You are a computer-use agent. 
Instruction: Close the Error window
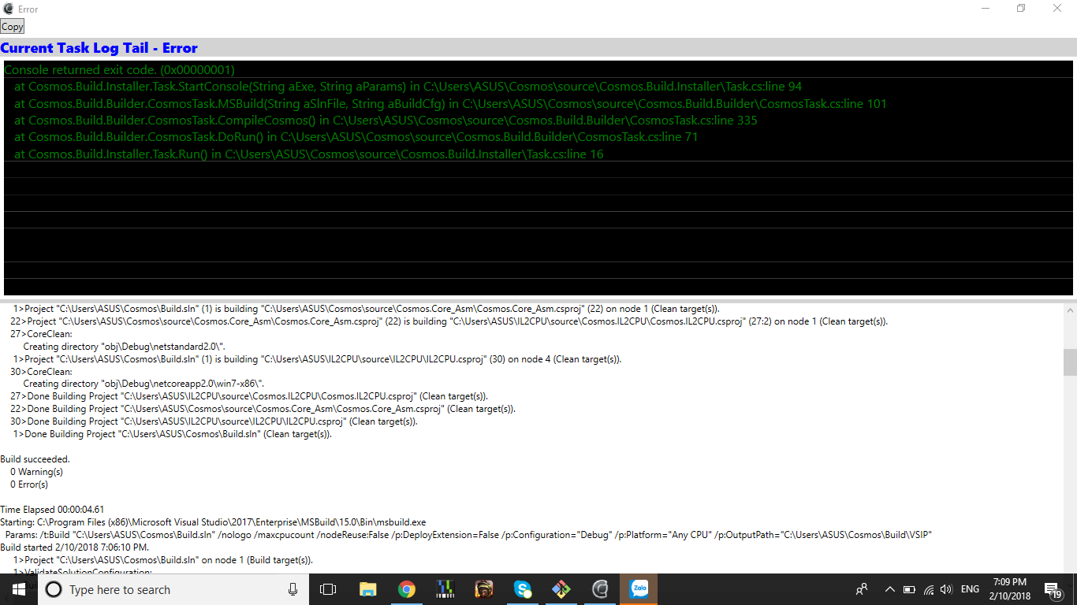click(1058, 9)
